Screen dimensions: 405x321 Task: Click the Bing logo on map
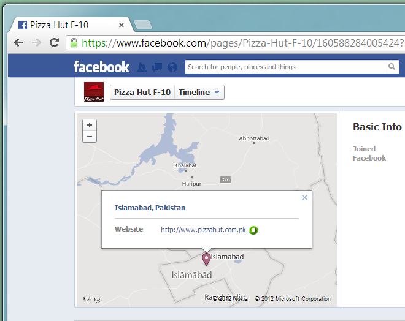91,299
